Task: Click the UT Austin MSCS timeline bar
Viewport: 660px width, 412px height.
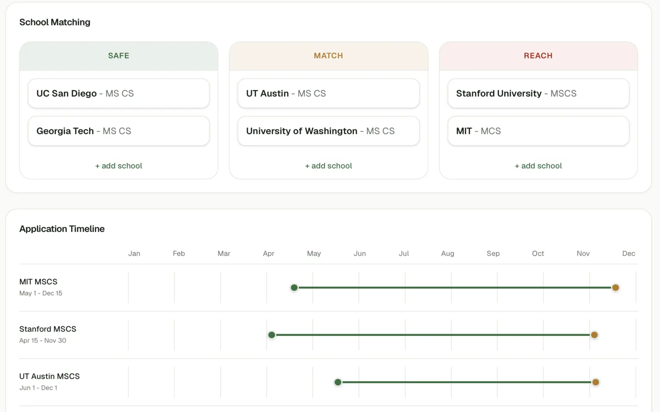Action: click(467, 382)
